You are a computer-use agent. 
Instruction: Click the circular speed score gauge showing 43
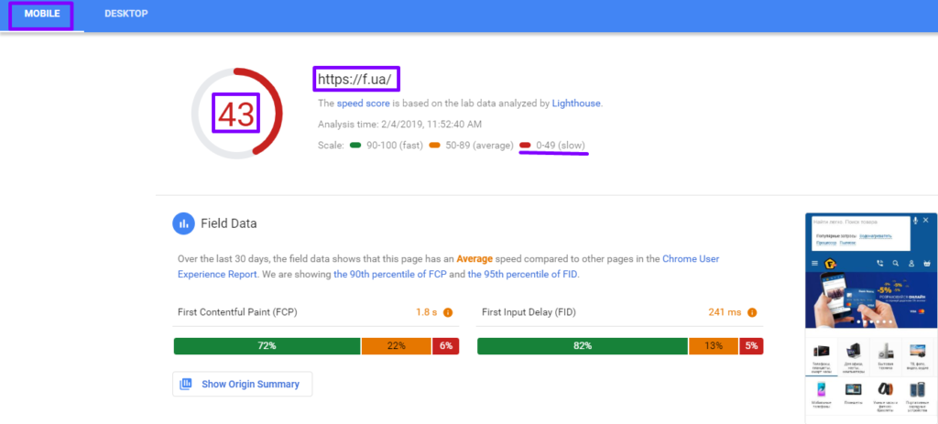point(235,114)
